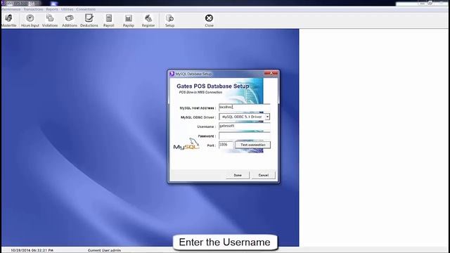Click the Current User admin status text
This screenshot has height=253, width=450.
(104, 250)
